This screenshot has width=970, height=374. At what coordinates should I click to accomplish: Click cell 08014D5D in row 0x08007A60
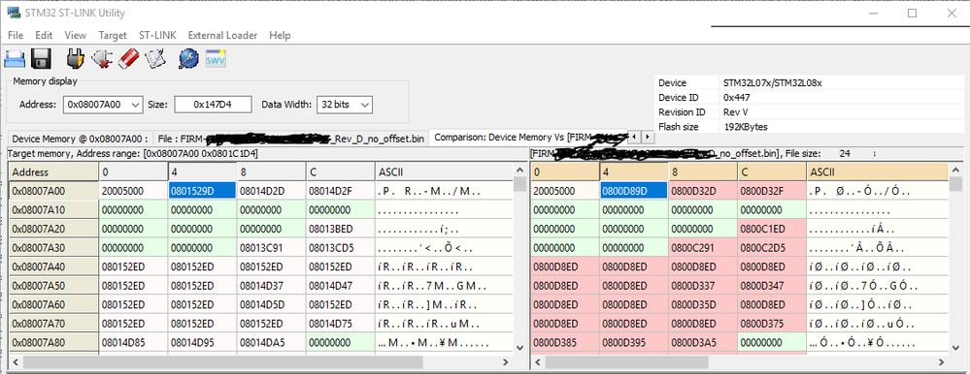[271, 305]
